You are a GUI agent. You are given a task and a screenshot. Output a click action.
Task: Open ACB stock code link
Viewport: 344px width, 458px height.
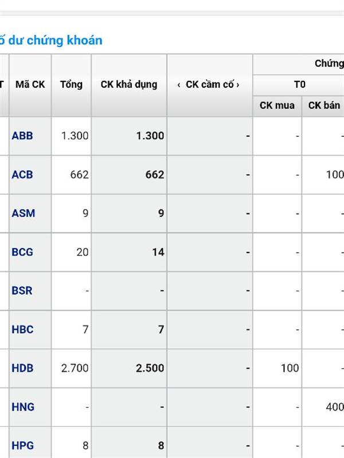[22, 175]
